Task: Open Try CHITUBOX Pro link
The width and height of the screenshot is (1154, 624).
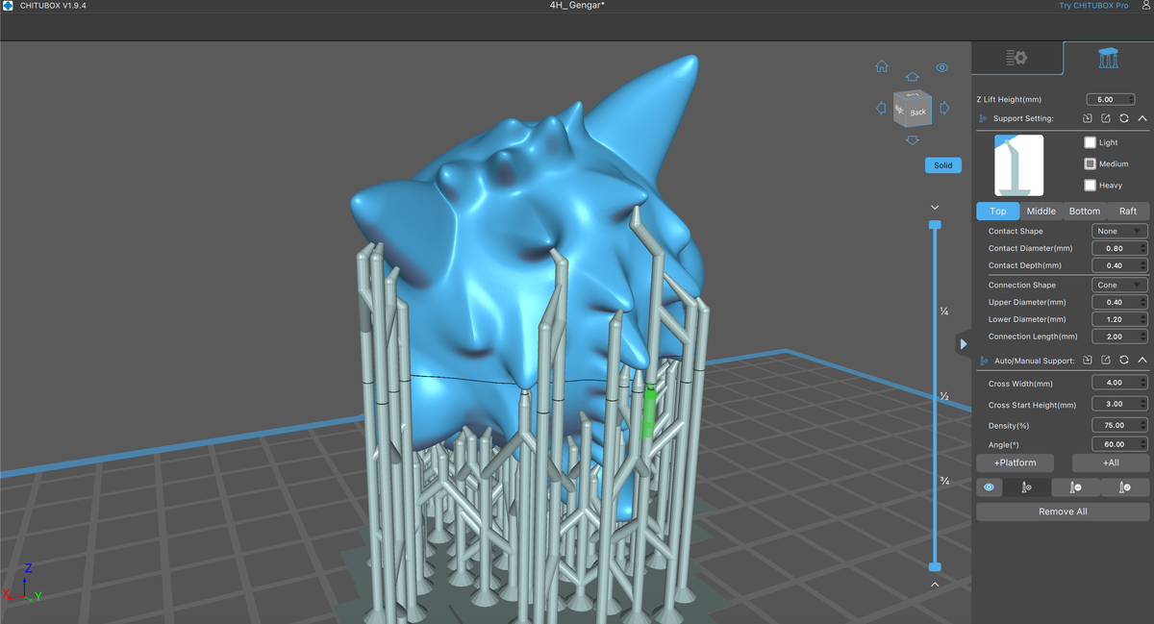Action: [1094, 6]
